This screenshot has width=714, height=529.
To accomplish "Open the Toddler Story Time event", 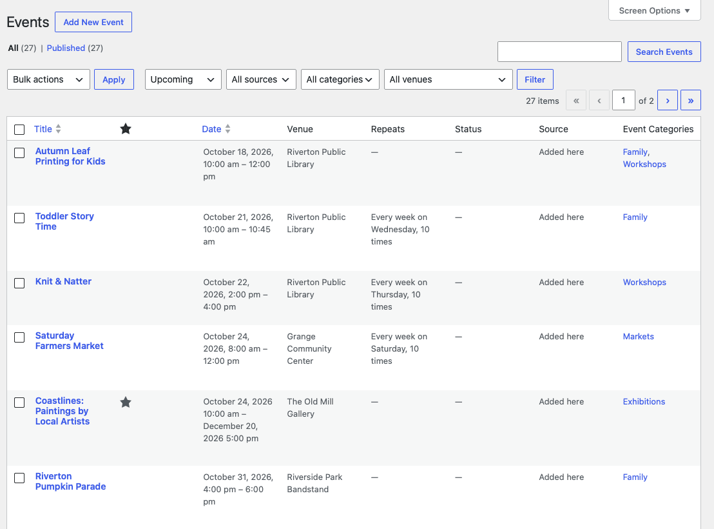I will (64, 221).
